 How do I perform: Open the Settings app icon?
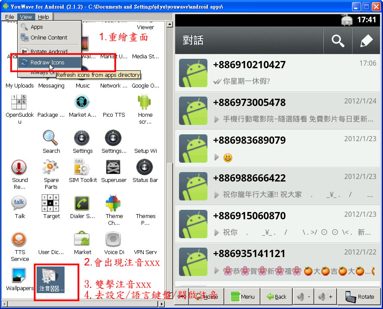[82, 138]
